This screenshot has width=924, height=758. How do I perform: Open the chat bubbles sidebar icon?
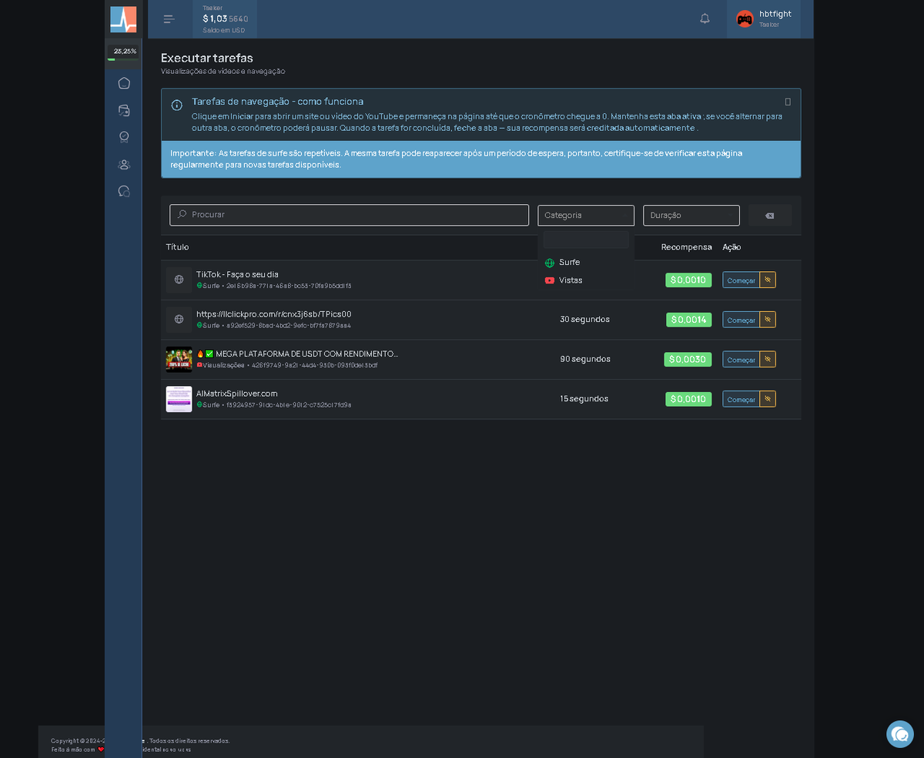(124, 191)
